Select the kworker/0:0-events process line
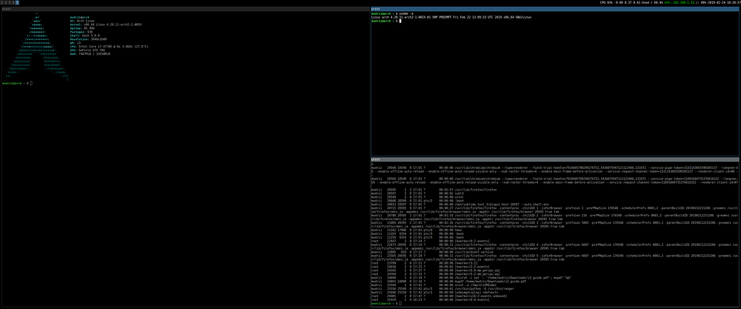Viewport: 741px width, 309px height. (430, 300)
